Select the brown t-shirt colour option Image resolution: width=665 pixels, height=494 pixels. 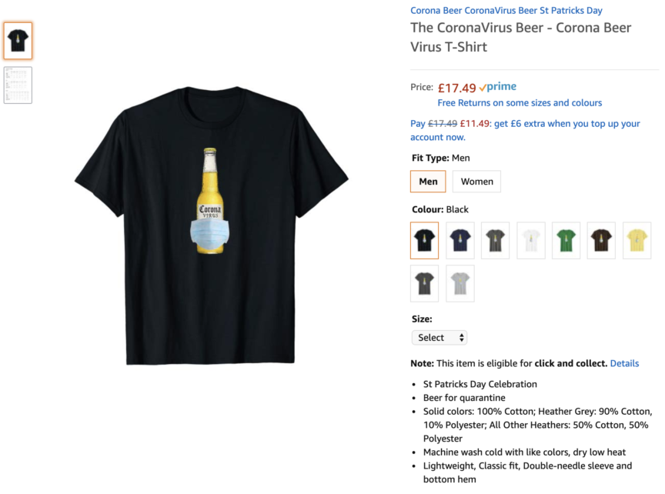[x=601, y=240]
